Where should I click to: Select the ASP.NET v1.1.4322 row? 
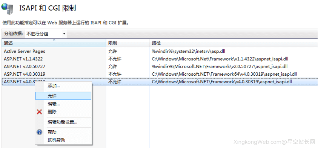160,59
